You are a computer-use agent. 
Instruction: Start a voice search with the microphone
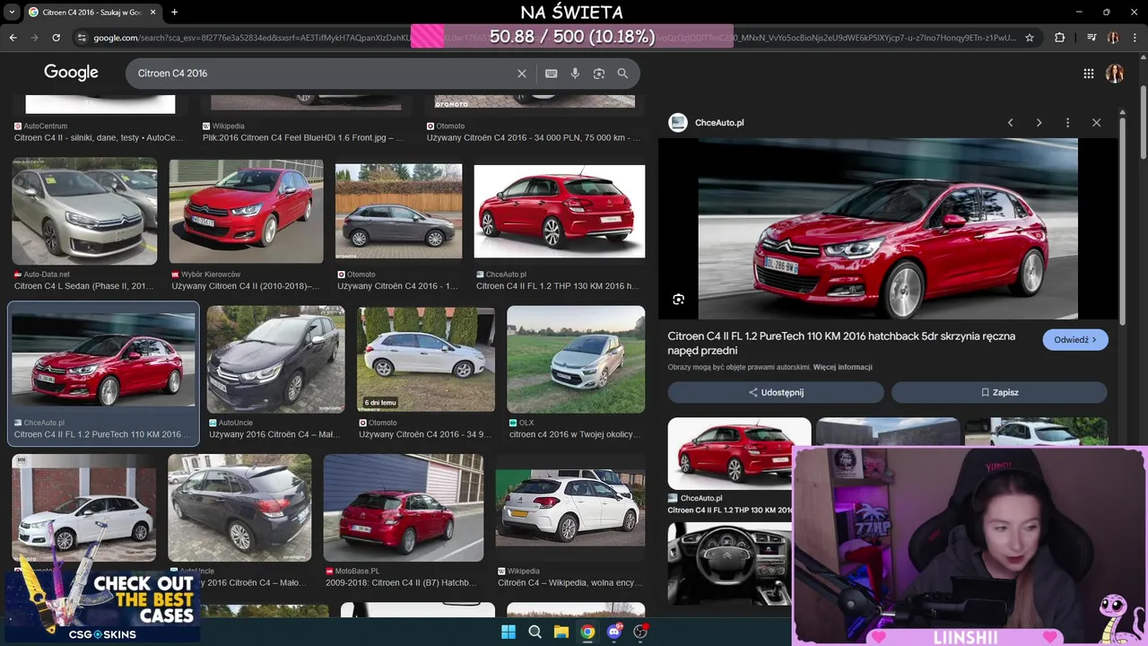click(x=575, y=74)
